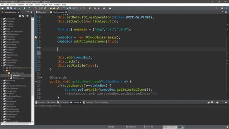Collapse the actionPerformed override fold on line 25
Screen dimensions: 229x129
point(42,77)
